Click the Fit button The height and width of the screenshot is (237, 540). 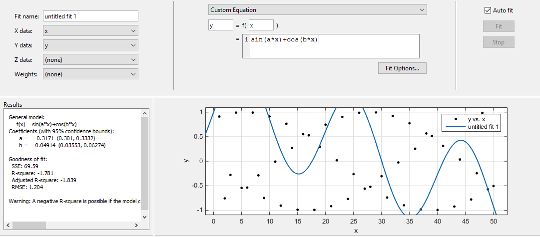click(x=499, y=26)
